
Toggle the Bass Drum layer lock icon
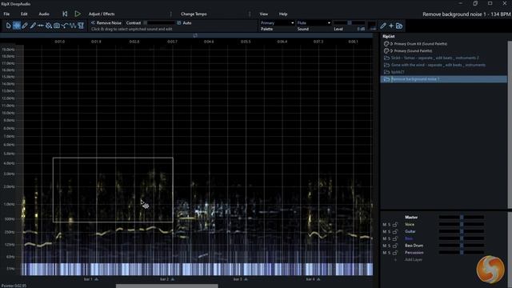pos(395,246)
